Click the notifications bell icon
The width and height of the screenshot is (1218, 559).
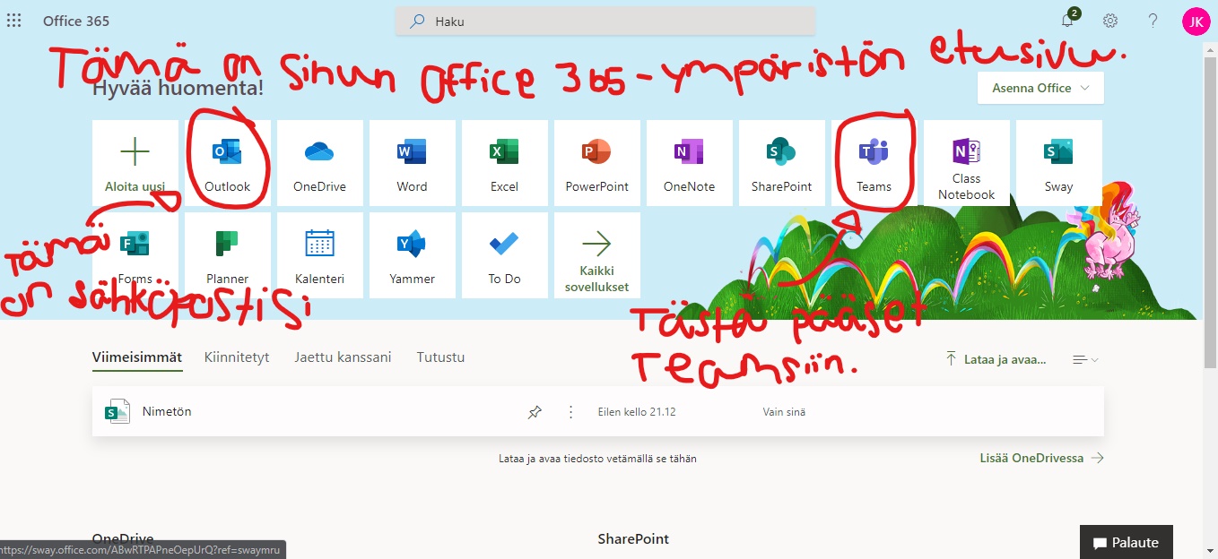click(x=1067, y=21)
